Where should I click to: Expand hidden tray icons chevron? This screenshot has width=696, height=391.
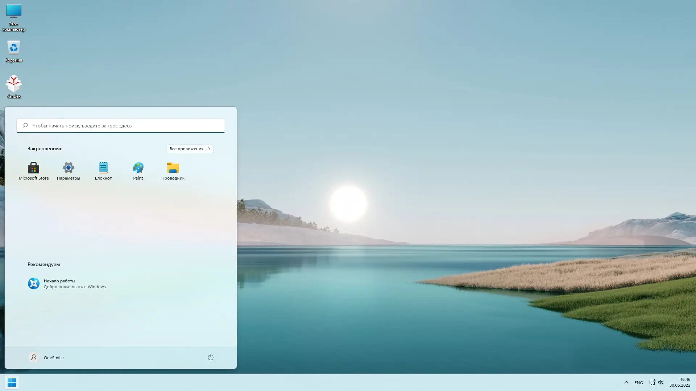click(x=626, y=382)
